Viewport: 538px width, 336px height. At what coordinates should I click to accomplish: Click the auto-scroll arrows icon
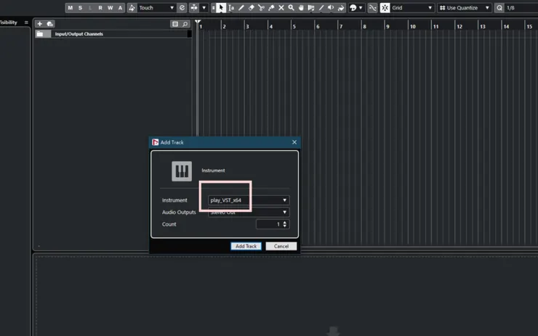(x=194, y=7)
